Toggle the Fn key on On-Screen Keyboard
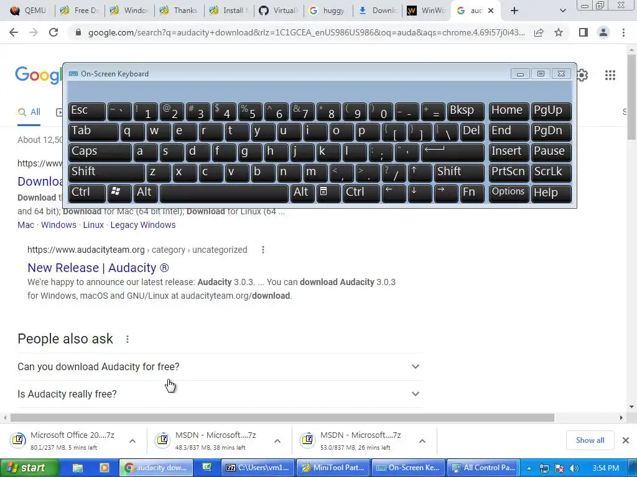The height and width of the screenshot is (477, 637). click(473, 193)
